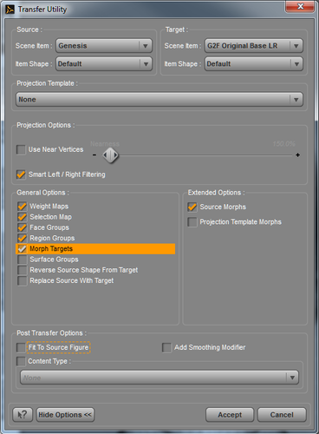Click the Nearness slider handle
The width and height of the screenshot is (319, 434).
click(110, 155)
